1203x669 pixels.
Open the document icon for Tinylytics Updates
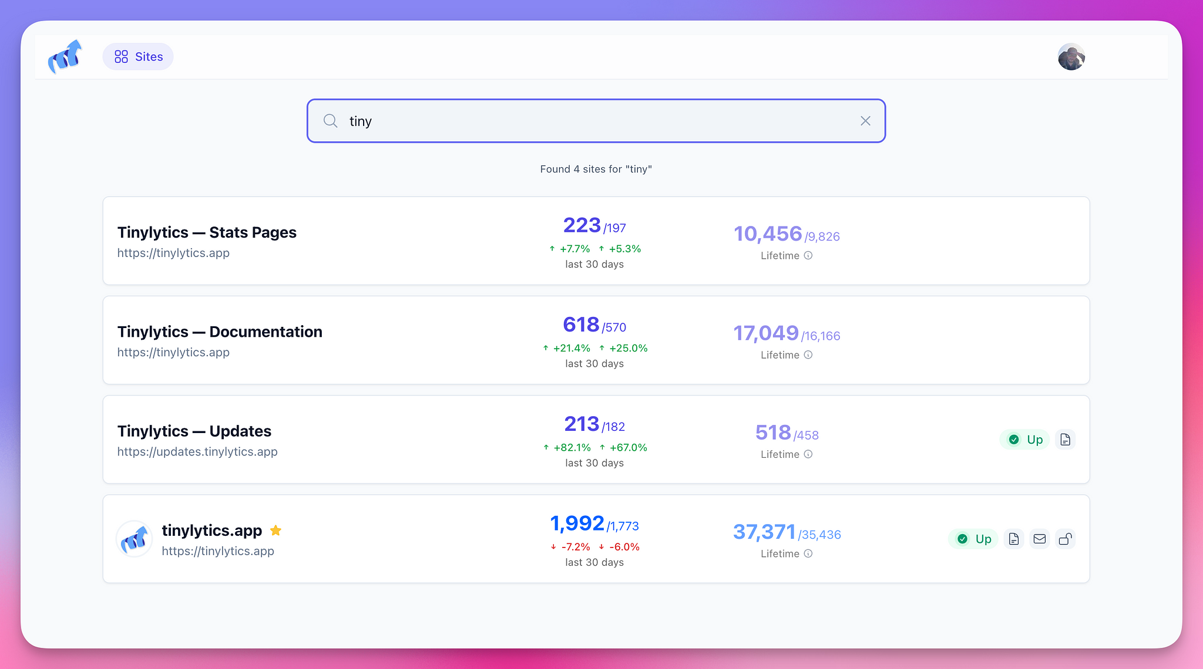coord(1066,439)
